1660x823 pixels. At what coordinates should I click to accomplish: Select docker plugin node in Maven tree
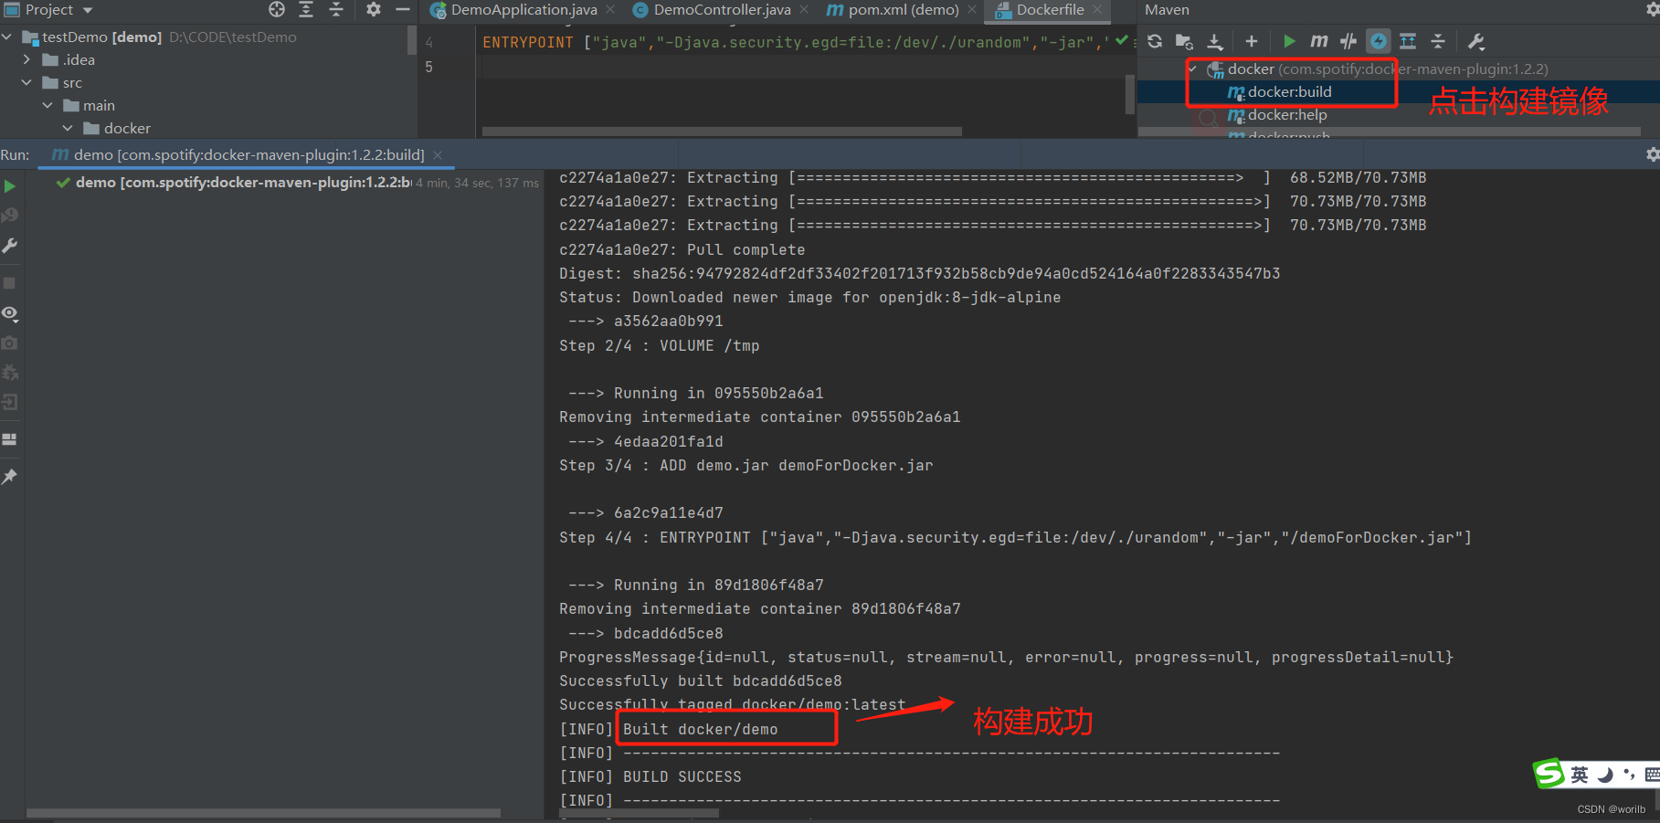1378,69
